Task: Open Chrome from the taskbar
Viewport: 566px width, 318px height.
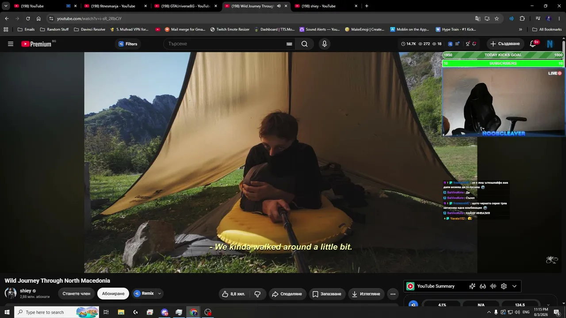Action: coord(194,312)
